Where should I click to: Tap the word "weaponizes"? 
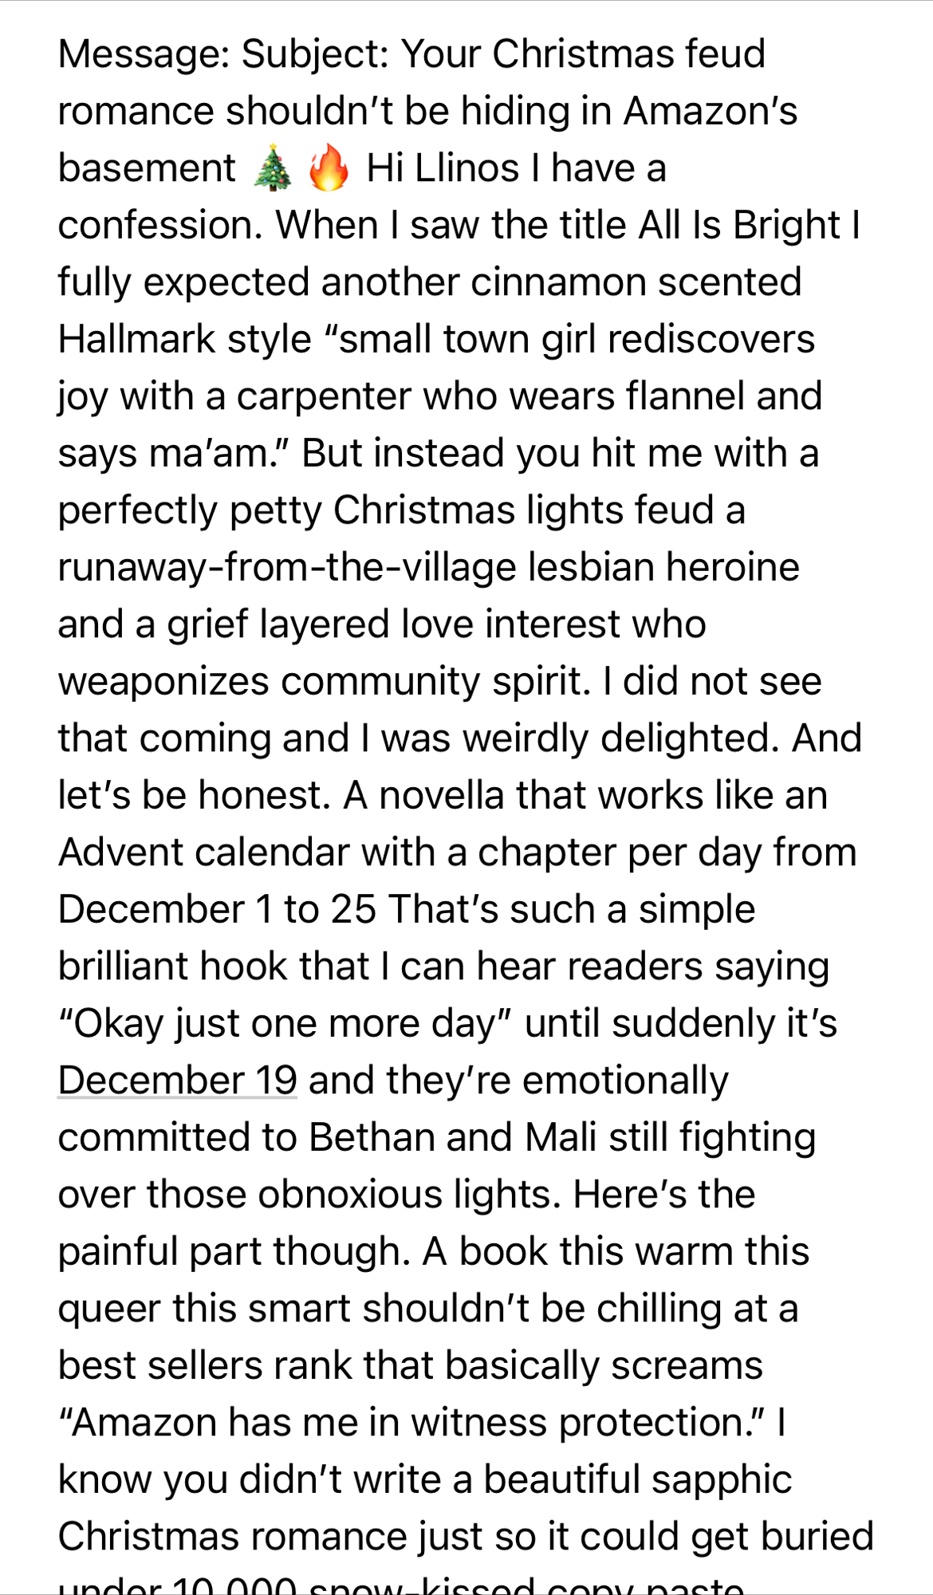pos(163,682)
